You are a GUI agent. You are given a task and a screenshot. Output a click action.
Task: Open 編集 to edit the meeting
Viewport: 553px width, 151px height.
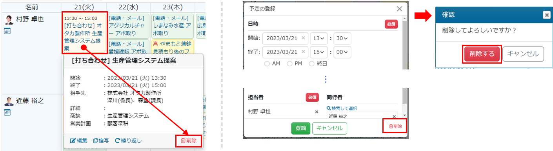click(x=78, y=141)
